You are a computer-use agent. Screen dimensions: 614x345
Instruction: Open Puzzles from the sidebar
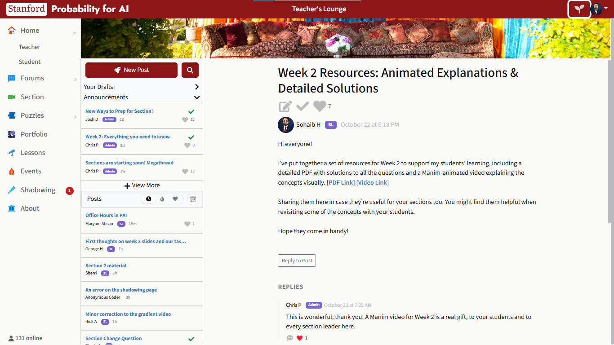click(x=32, y=115)
